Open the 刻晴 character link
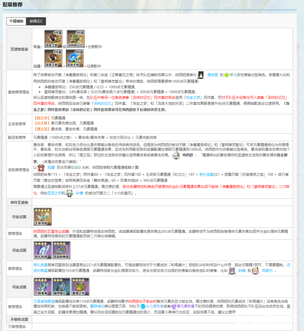The image size is (304, 331). click(242, 271)
